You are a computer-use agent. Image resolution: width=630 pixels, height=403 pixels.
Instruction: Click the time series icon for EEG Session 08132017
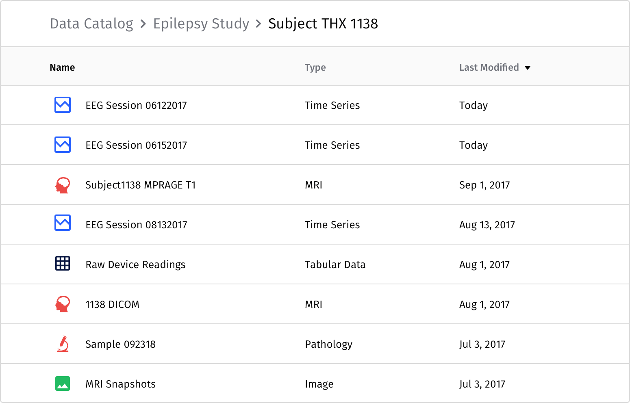click(x=63, y=223)
